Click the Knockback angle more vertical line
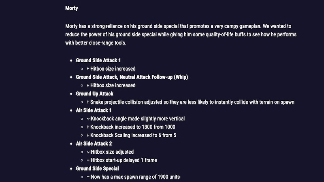This screenshot has width=324, height=182. tap(135, 119)
